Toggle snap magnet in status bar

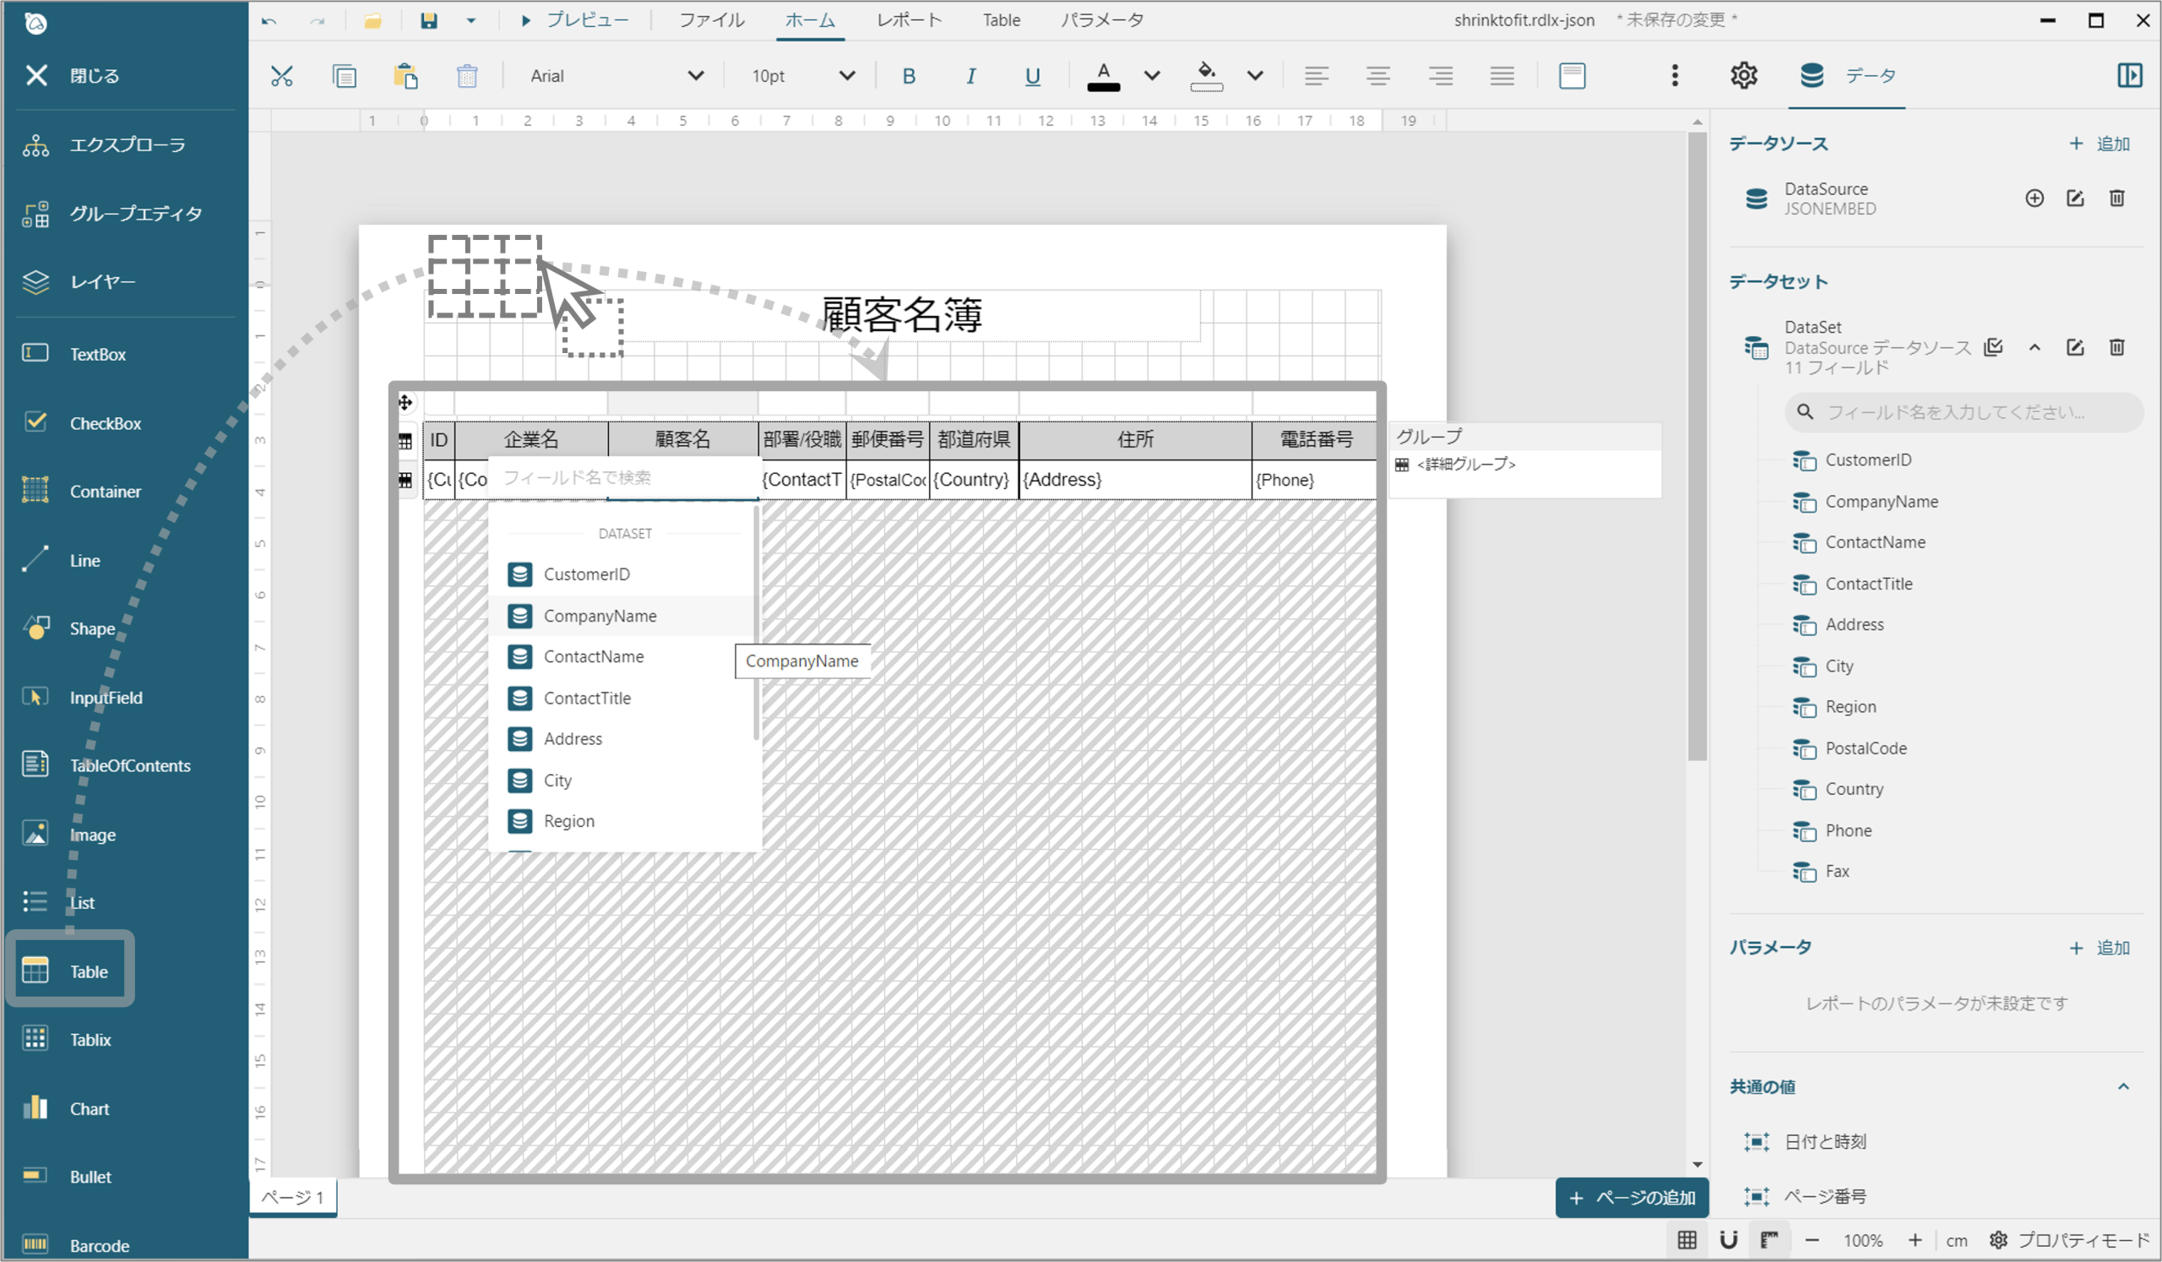(1728, 1241)
